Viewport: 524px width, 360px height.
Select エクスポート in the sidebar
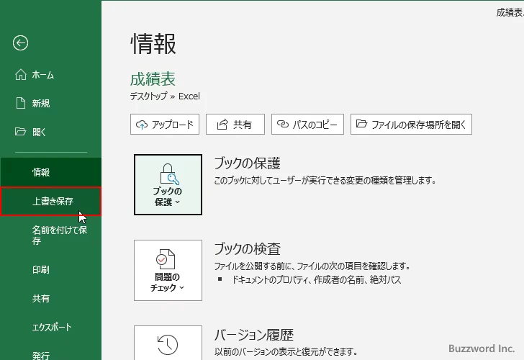pos(51,327)
